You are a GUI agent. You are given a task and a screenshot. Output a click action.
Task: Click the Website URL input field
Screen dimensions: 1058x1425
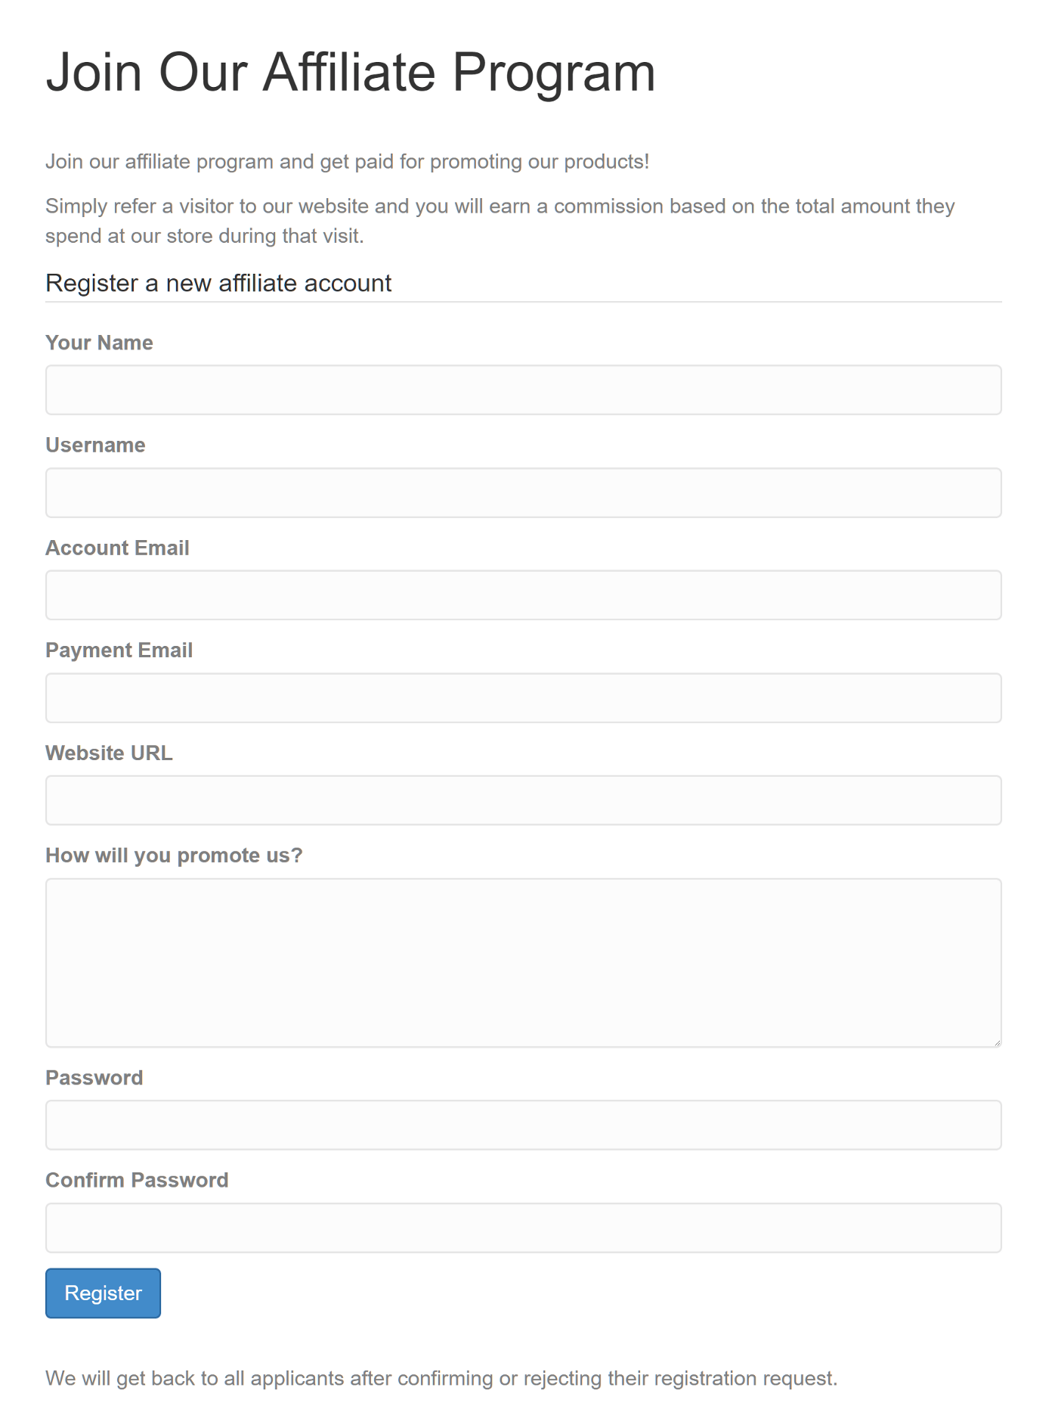point(523,799)
